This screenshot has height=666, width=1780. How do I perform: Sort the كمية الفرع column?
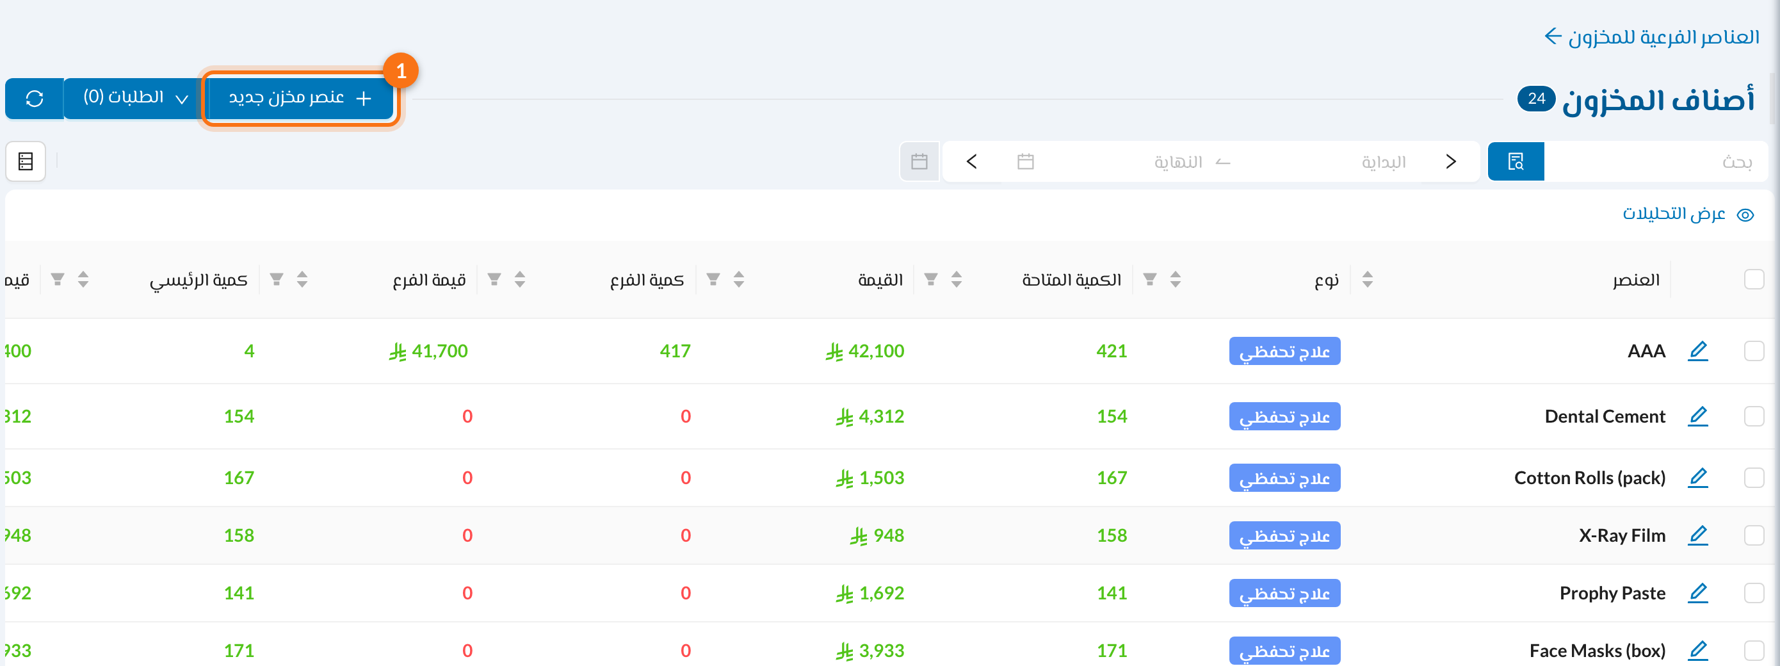[x=739, y=279]
